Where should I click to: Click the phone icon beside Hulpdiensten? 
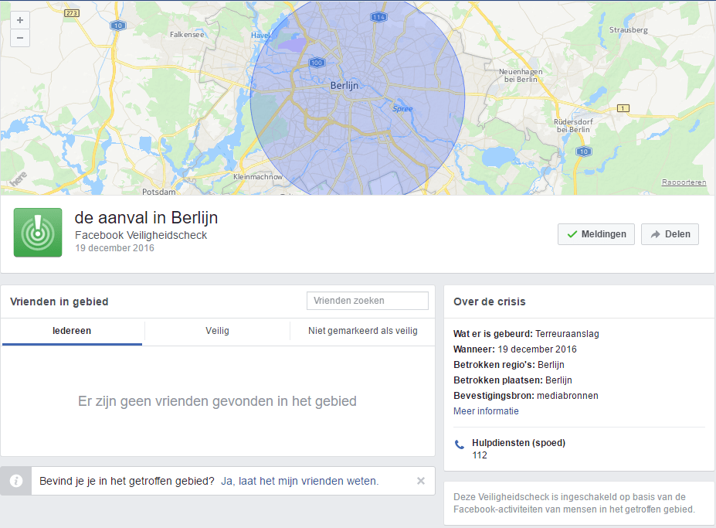pyautogui.click(x=460, y=445)
